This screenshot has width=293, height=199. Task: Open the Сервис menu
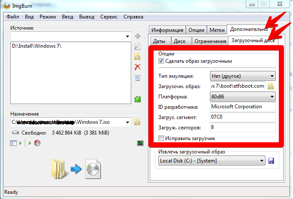point(109,17)
